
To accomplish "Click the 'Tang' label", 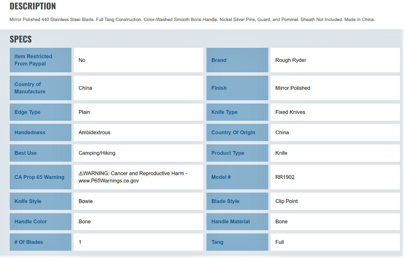I will click(217, 242).
